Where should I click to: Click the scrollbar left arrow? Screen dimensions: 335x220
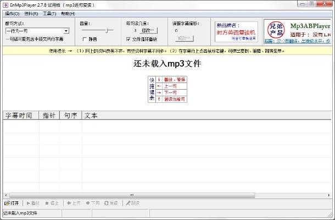pyautogui.click(x=6, y=195)
